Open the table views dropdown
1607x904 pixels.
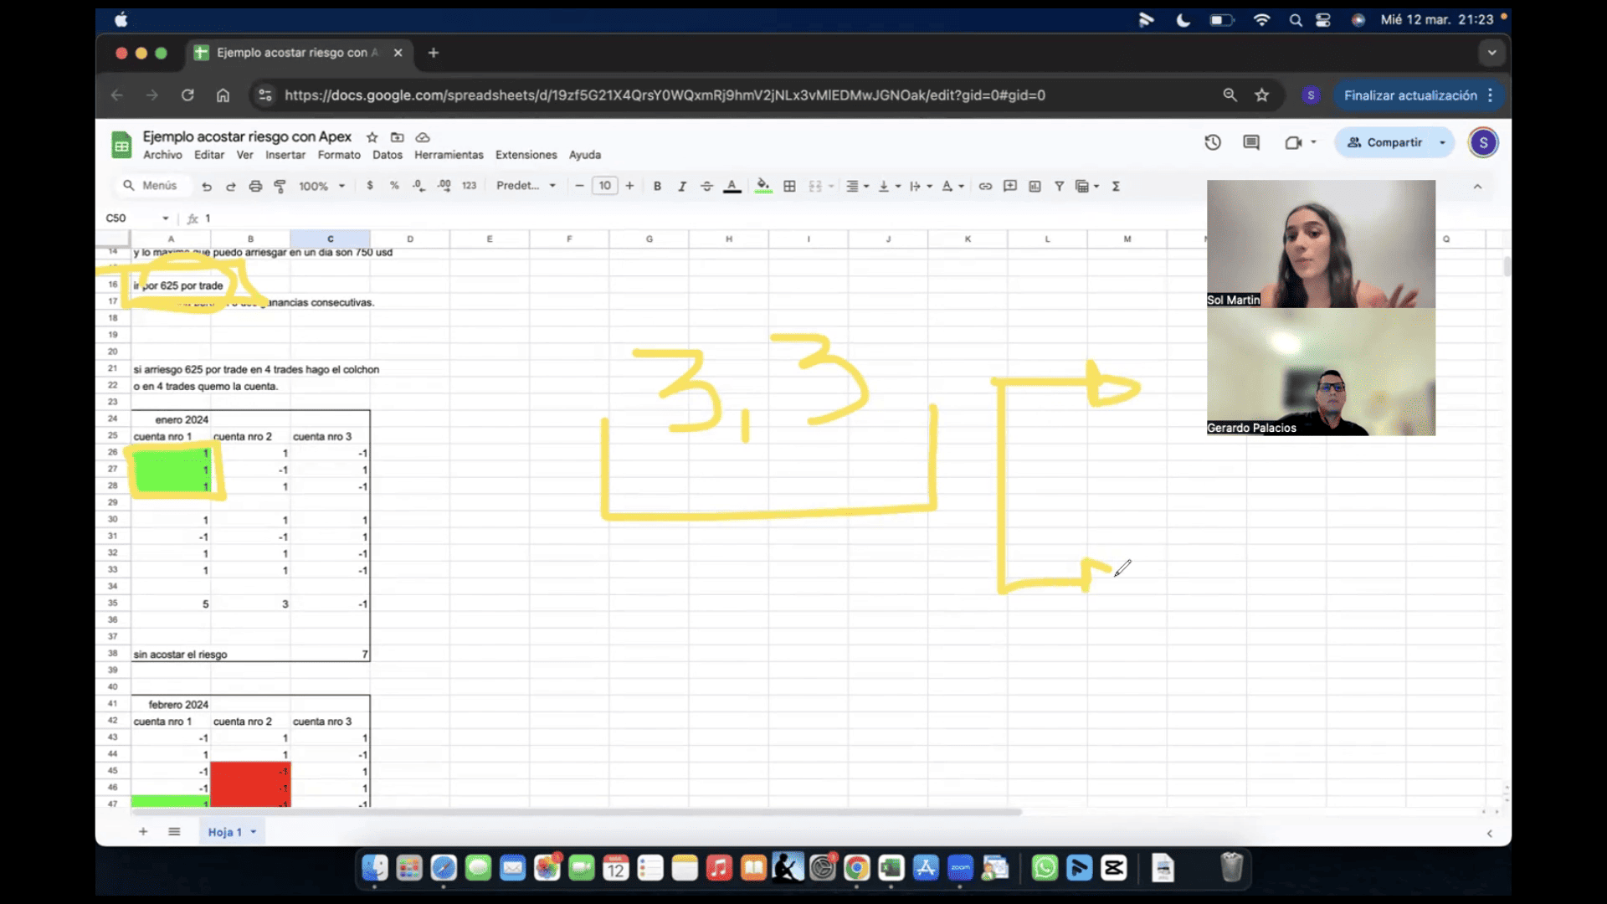coord(1086,186)
